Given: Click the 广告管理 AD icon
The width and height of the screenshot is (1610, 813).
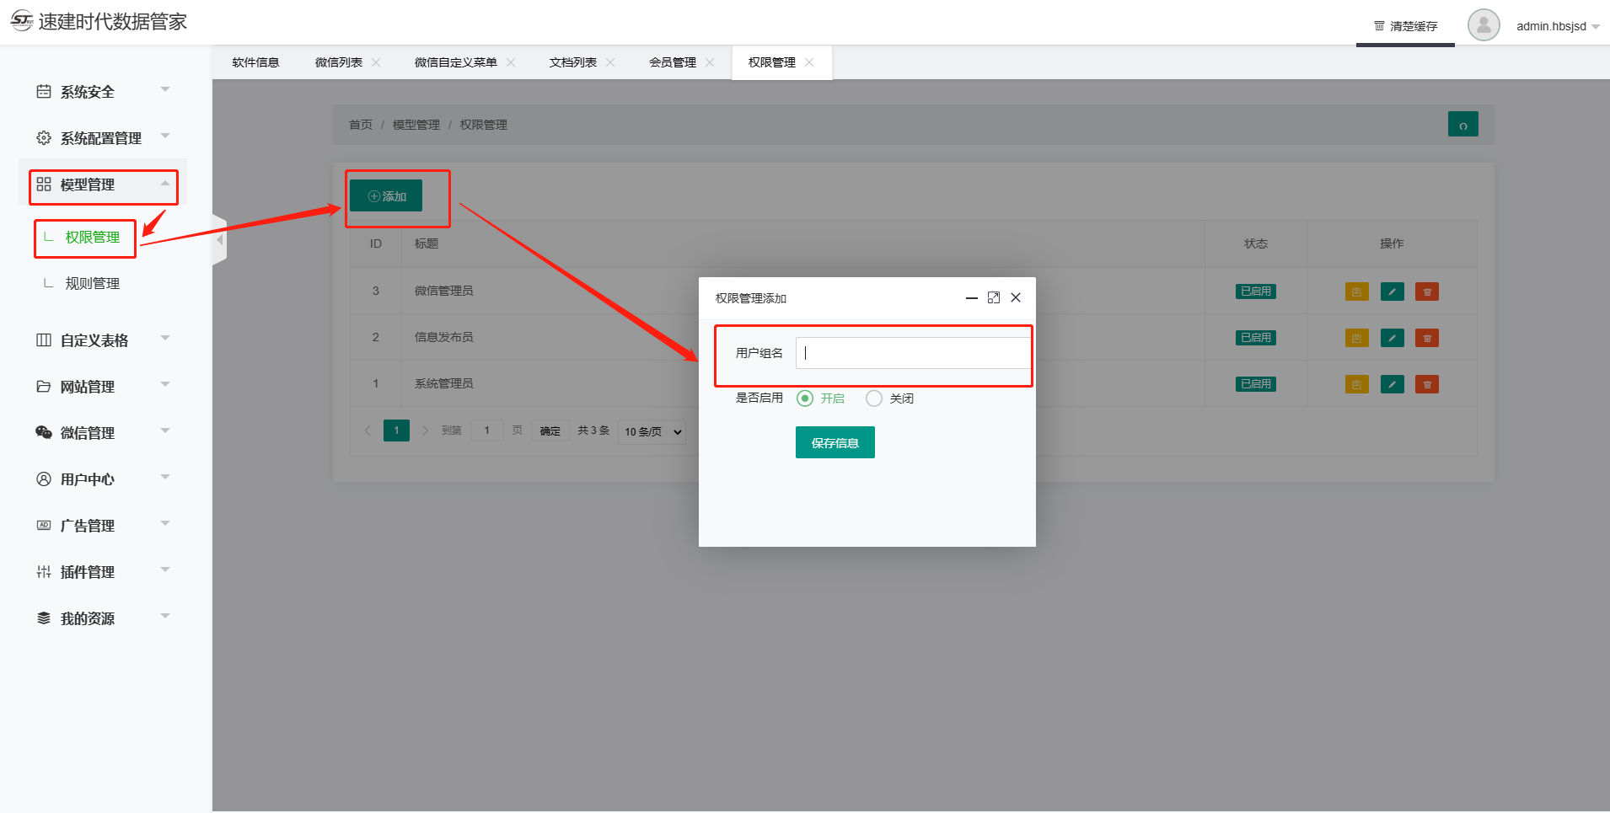Looking at the screenshot, I should pos(44,525).
